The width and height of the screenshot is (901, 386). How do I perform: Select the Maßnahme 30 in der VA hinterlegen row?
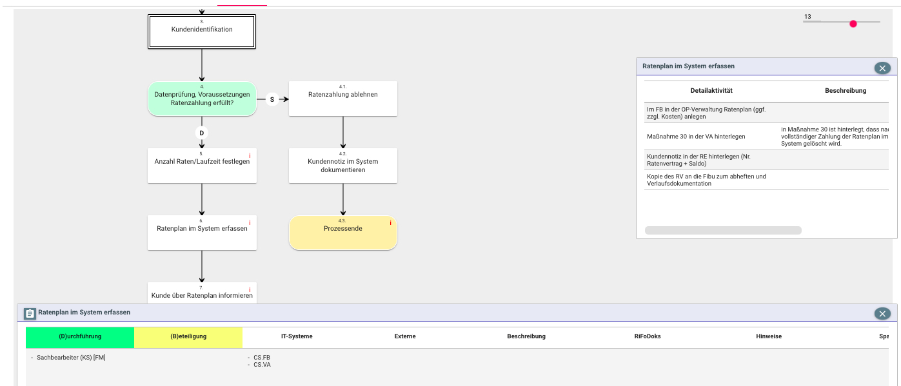tap(696, 137)
